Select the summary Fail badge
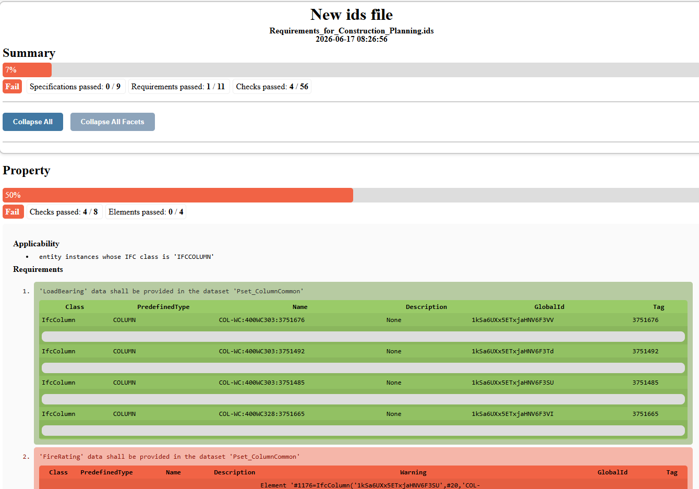This screenshot has width=699, height=489. (13, 87)
